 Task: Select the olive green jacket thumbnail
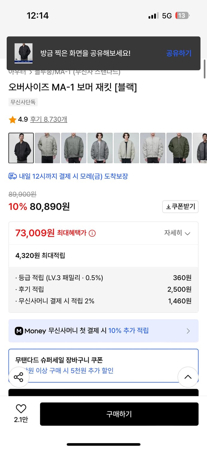point(179,148)
